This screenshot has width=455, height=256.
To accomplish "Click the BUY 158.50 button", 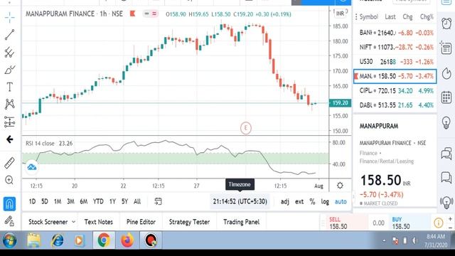I will click(x=409, y=223).
